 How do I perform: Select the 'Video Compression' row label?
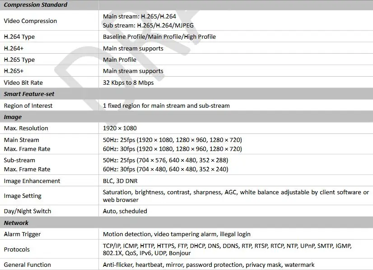tap(30, 21)
